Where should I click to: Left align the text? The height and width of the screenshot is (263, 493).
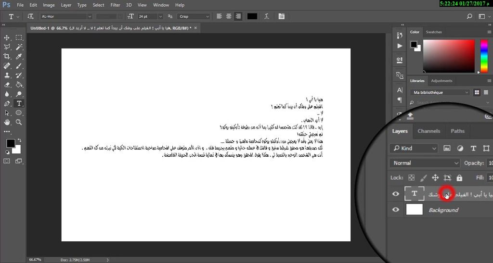[x=220, y=16]
